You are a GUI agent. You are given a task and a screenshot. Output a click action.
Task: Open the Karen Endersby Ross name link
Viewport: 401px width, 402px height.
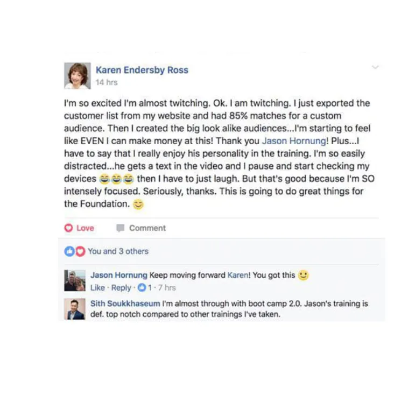pyautogui.click(x=142, y=70)
